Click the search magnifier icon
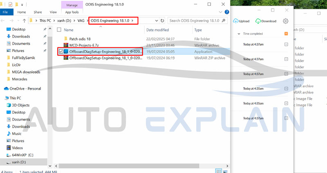 [224, 20]
